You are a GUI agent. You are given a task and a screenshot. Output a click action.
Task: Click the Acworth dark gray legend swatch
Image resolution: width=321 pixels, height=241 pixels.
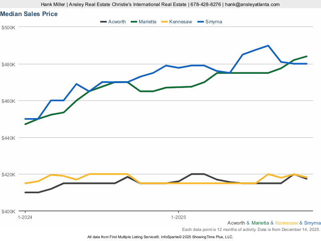pos(103,22)
